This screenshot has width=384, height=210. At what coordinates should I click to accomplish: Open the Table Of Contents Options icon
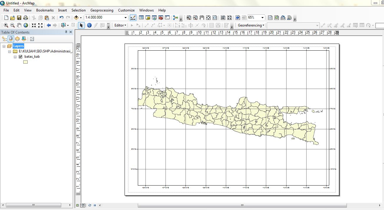(x=32, y=39)
